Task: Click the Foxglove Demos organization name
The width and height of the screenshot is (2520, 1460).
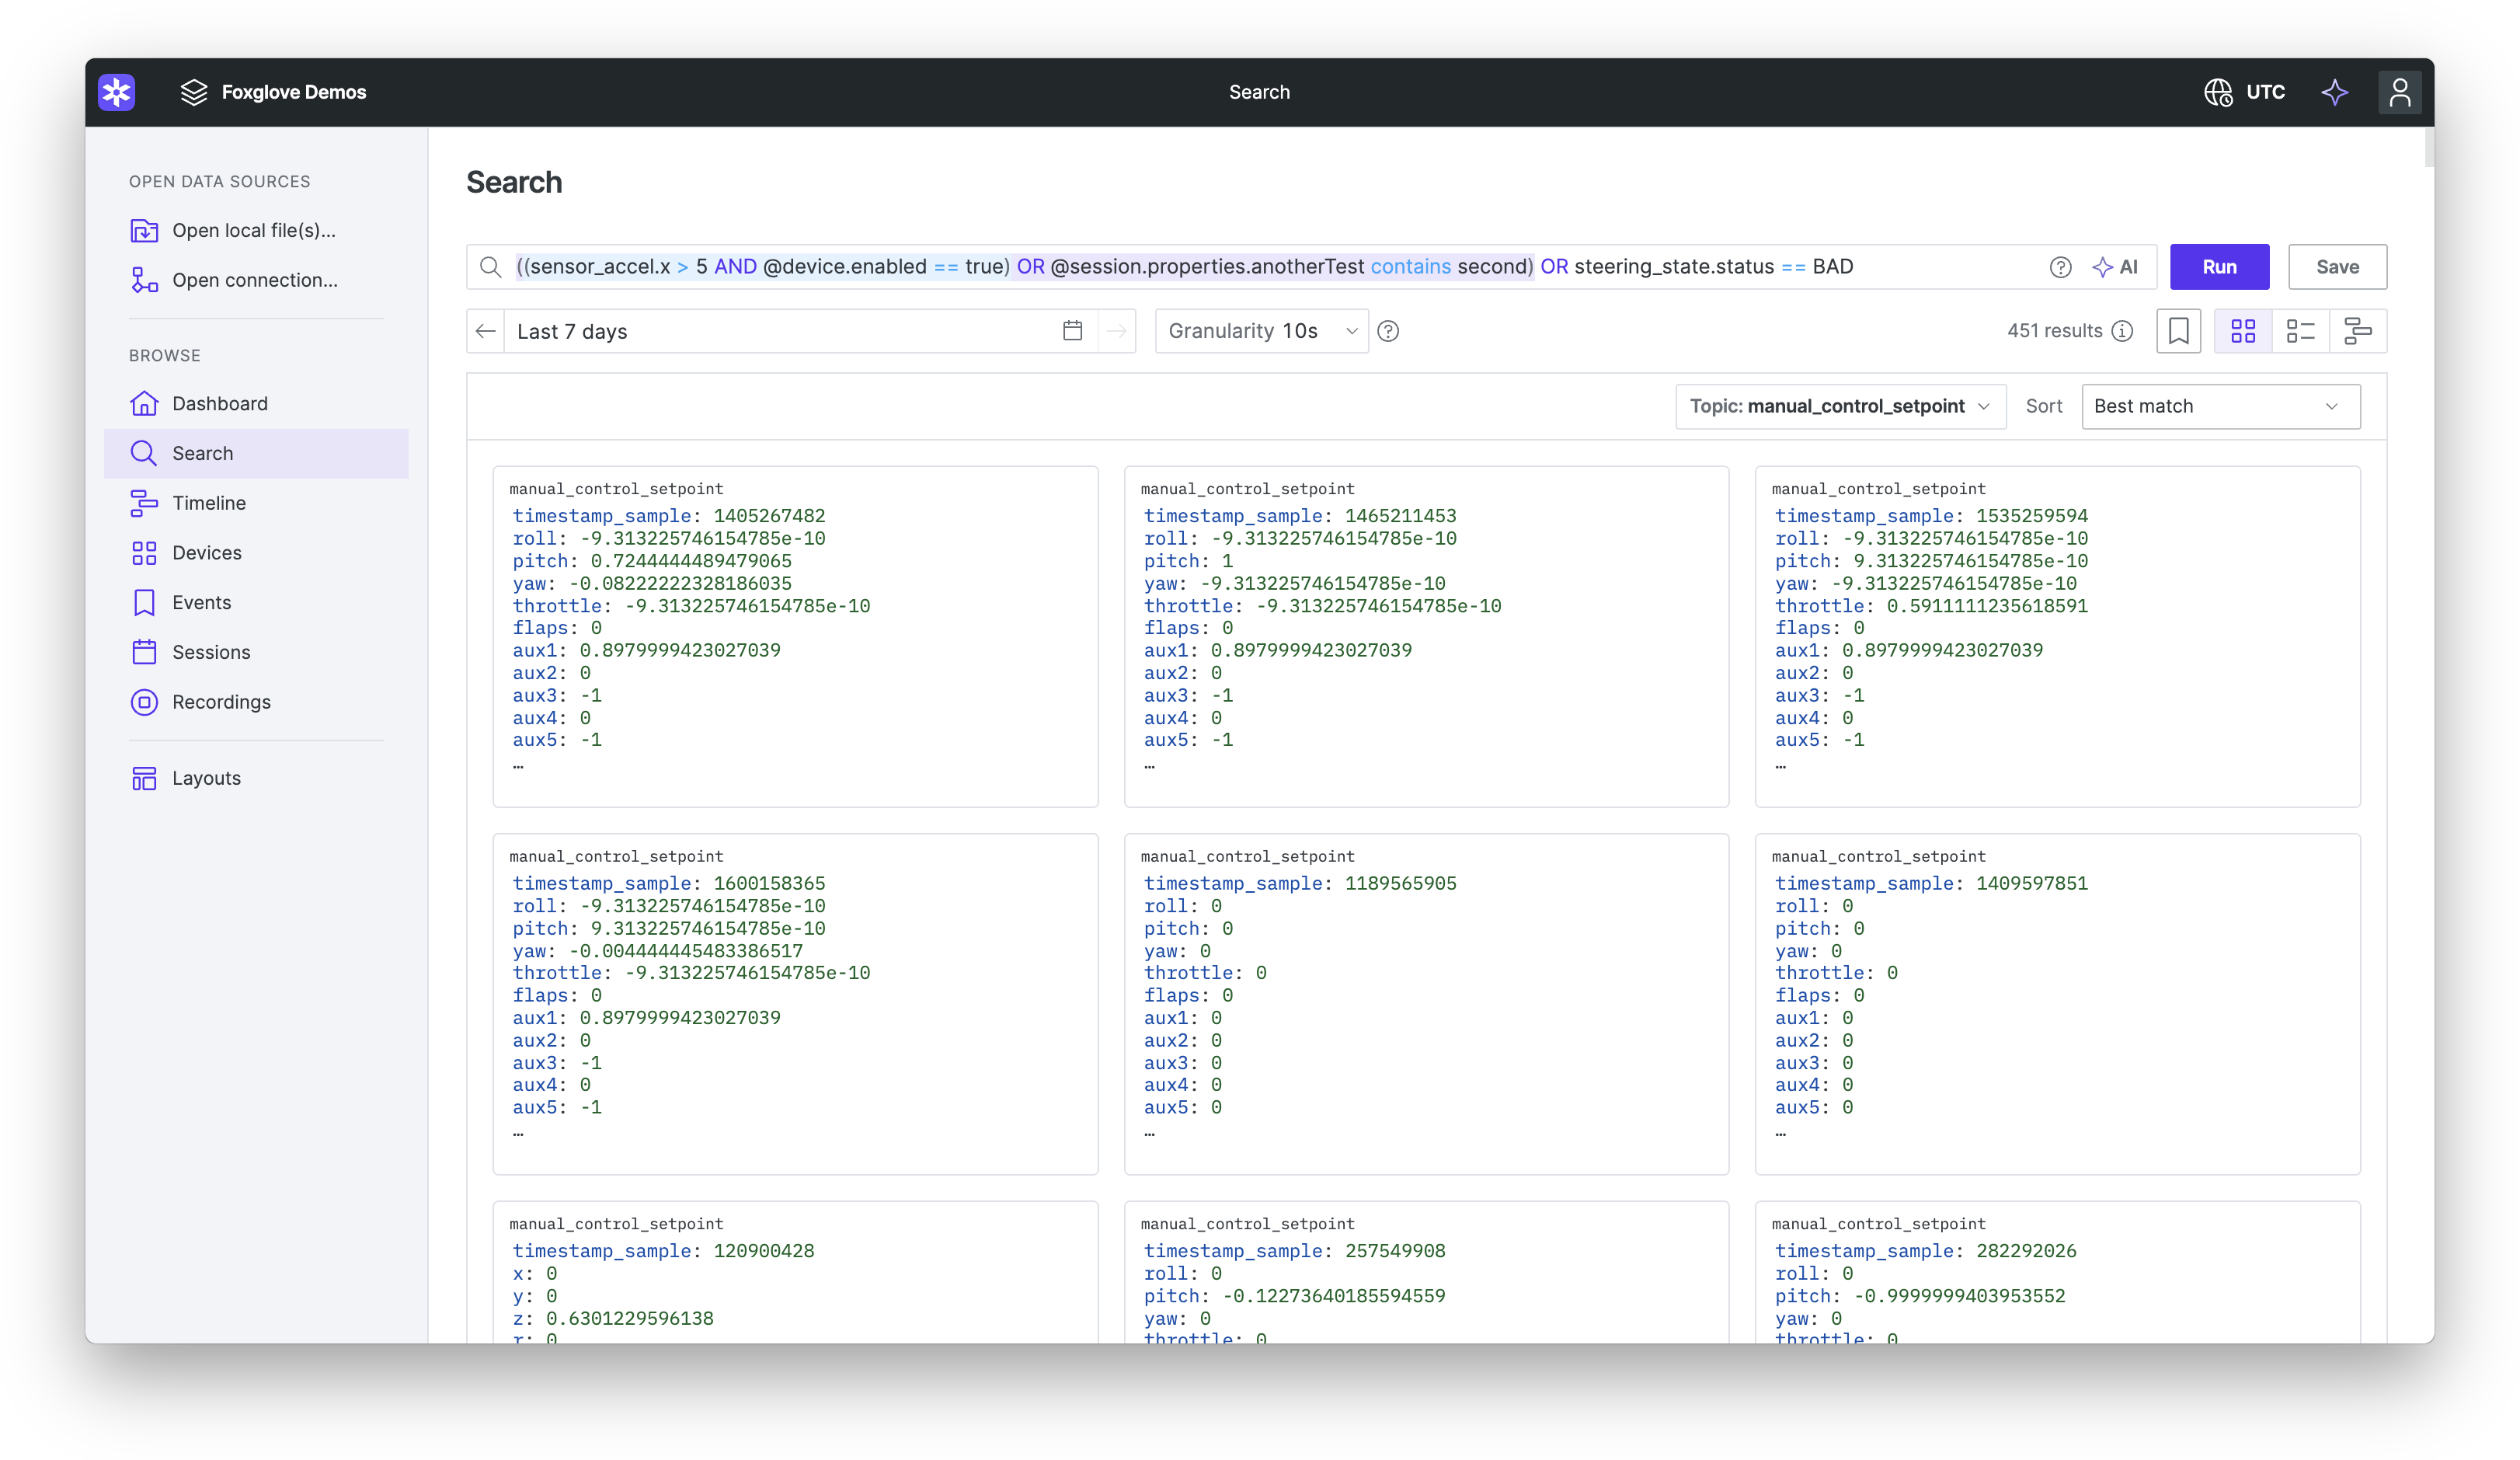Action: (x=294, y=92)
